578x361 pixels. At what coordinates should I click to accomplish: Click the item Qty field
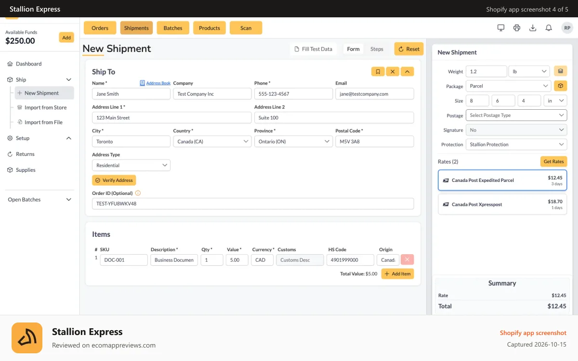coord(212,260)
